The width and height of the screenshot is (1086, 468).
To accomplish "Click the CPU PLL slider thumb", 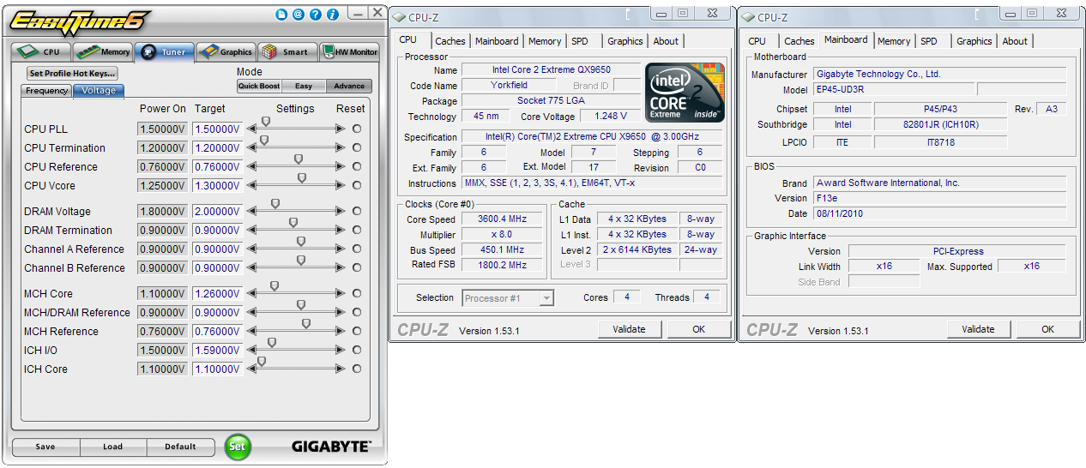I will pos(266,122).
